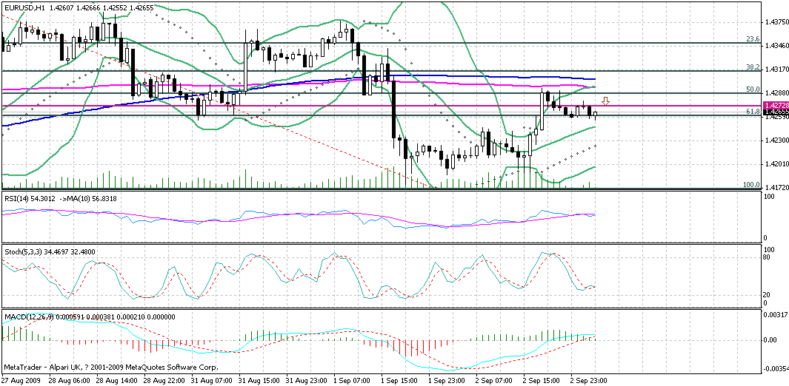This screenshot has height=386, width=789.
Task: Click the -0.00354 MACD scale value
Action: coord(774,370)
